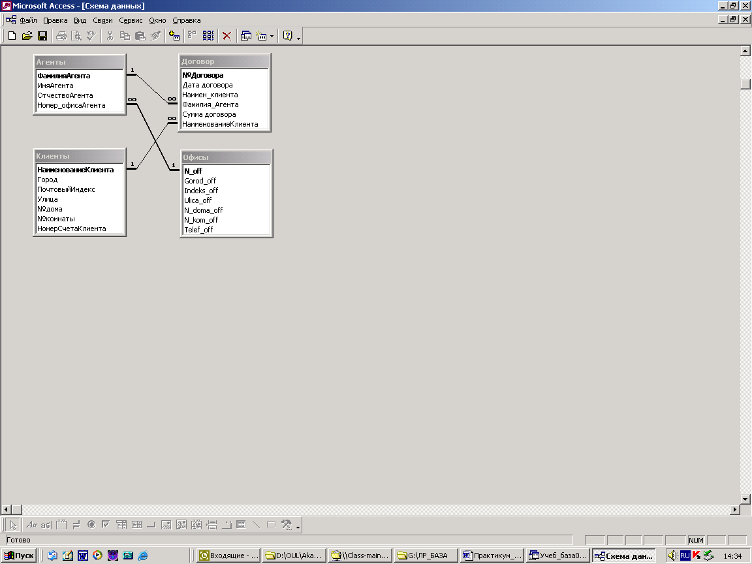752x564 pixels.
Task: Select the Line drawing tool
Action: (256, 525)
